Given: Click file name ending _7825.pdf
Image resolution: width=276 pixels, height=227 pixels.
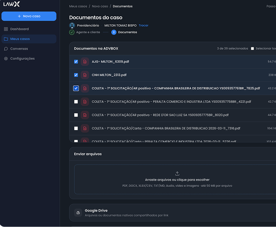Looking at the screenshot, I should tap(176, 88).
